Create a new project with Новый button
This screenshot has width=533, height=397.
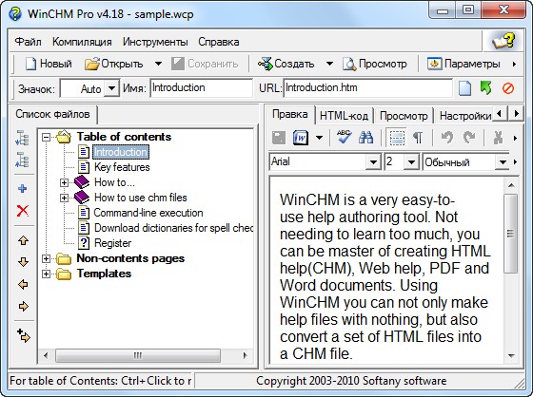coord(49,64)
